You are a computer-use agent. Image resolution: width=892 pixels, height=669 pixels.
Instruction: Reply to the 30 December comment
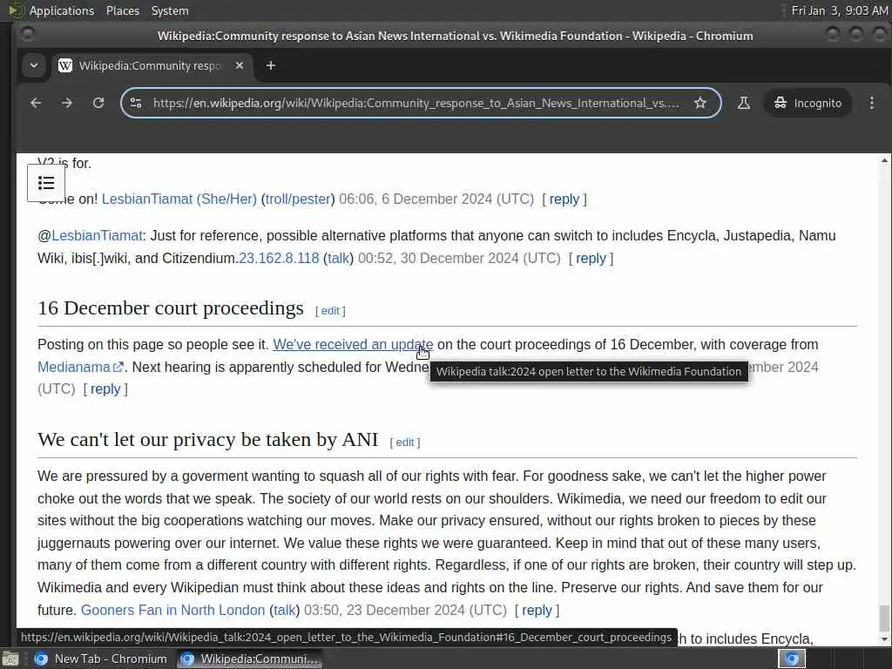(x=591, y=258)
